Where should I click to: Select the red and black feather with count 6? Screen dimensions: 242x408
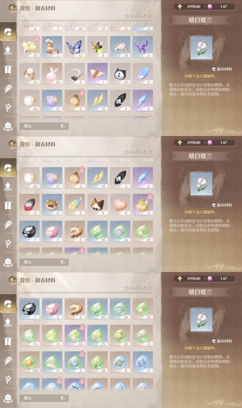[x=29, y=205]
